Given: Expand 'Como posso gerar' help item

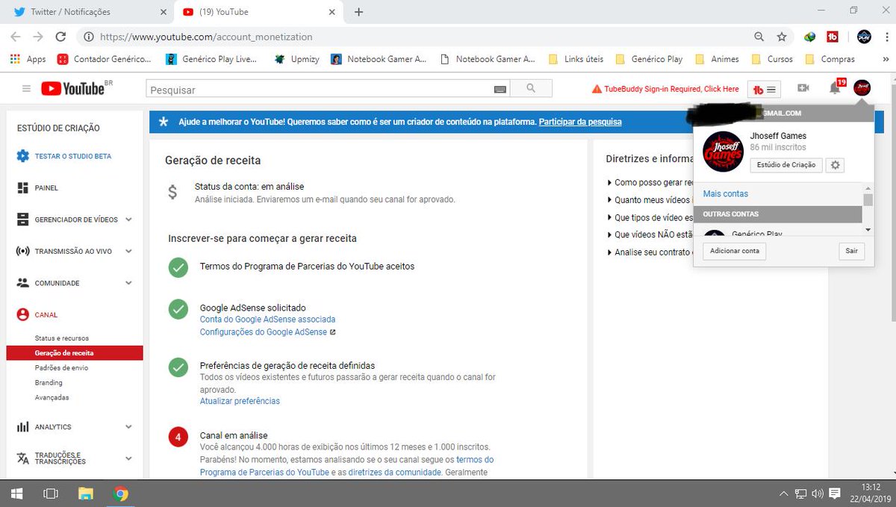Looking at the screenshot, I should coord(649,182).
